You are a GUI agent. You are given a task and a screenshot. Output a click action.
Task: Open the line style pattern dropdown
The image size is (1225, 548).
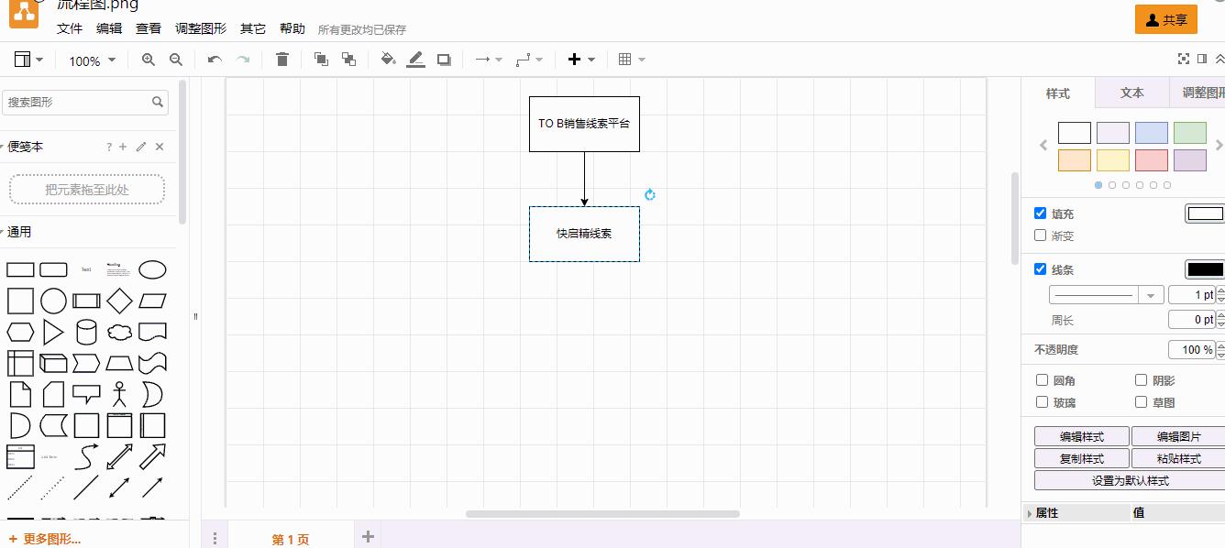point(1106,295)
